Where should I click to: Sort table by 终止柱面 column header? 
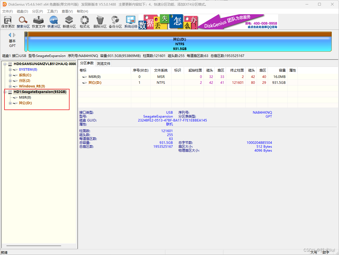(x=235, y=70)
